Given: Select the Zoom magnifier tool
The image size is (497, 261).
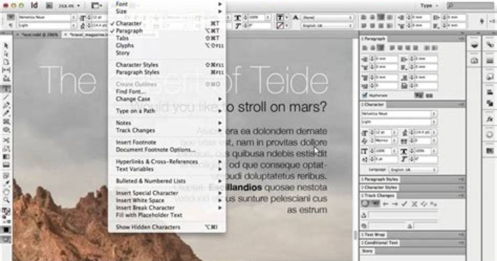Looking at the screenshot, I should tap(6, 200).
